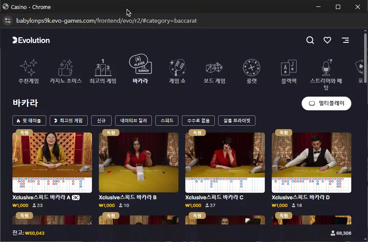368x242 pixels.
Task: Click the player count icon under 바카라 C
Action: pos(207,205)
